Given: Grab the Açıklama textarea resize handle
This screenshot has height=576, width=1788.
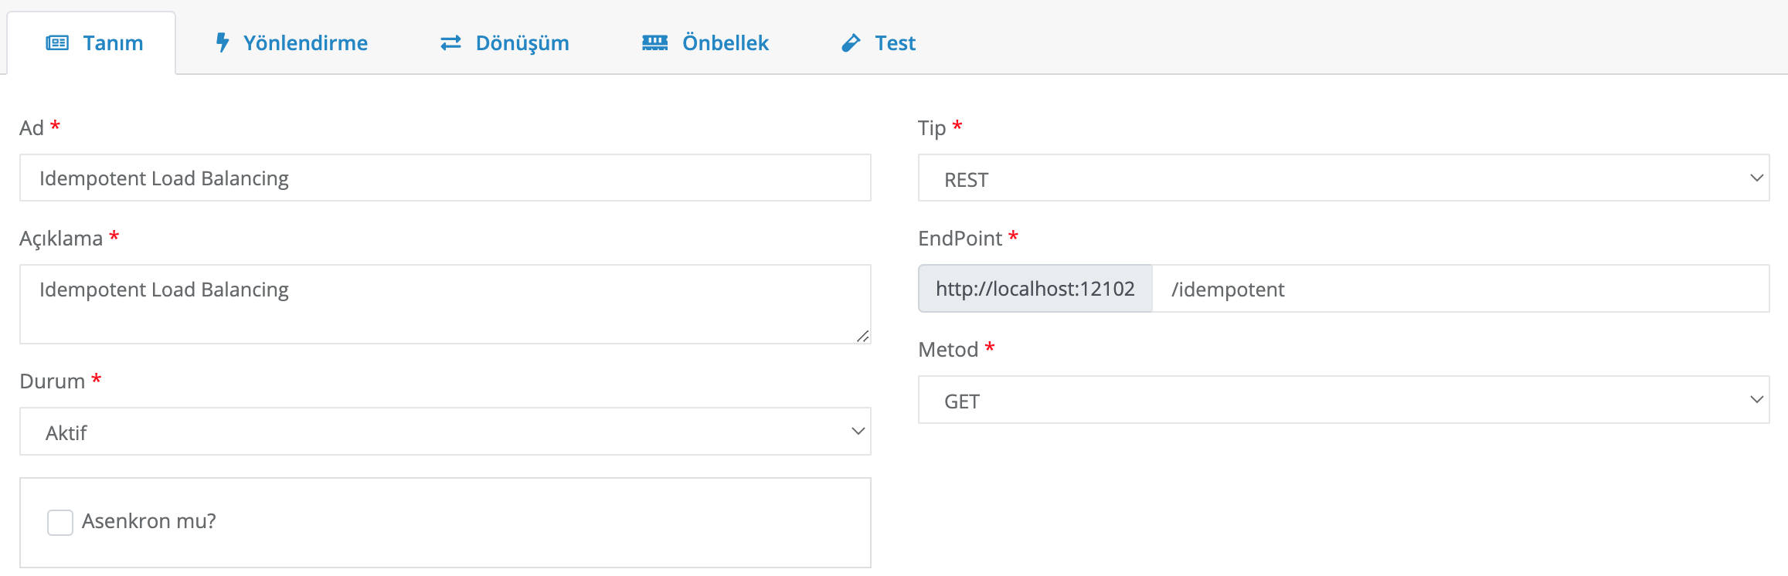Looking at the screenshot, I should click(862, 336).
